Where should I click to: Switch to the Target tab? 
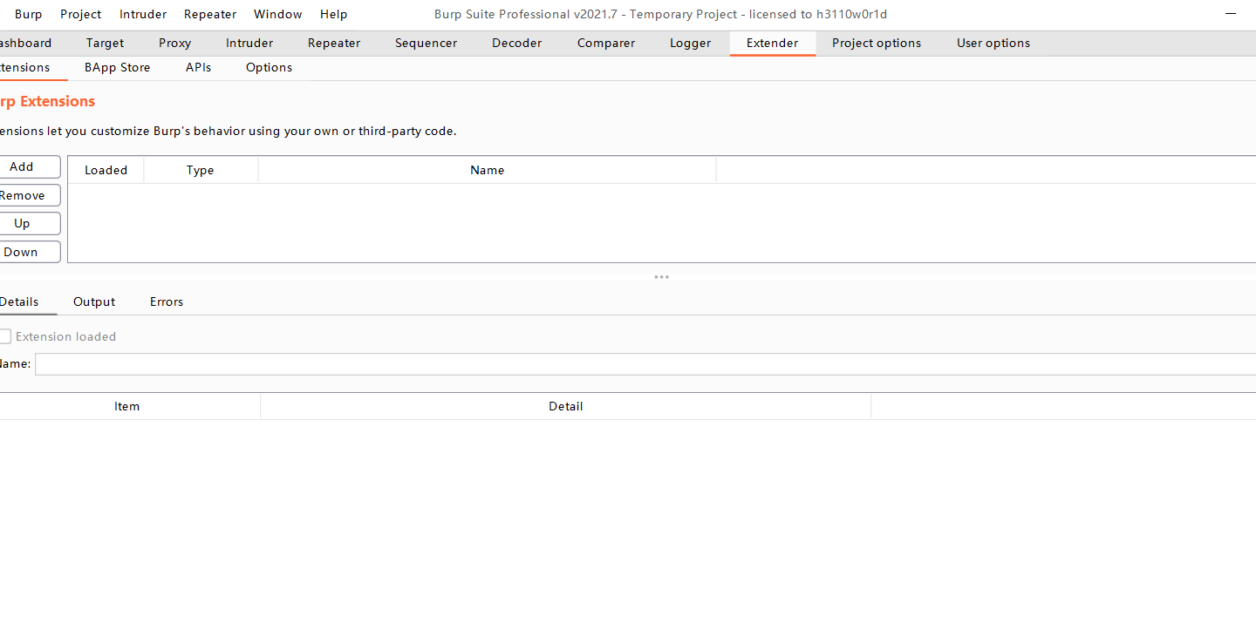105,43
